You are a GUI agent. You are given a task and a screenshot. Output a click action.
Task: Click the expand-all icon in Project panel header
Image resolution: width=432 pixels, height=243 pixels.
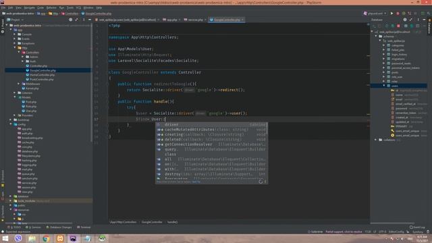point(76,20)
